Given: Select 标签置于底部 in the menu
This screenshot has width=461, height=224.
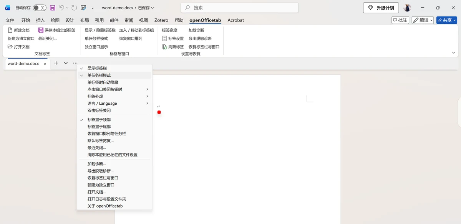Looking at the screenshot, I should pyautogui.click(x=114, y=127).
